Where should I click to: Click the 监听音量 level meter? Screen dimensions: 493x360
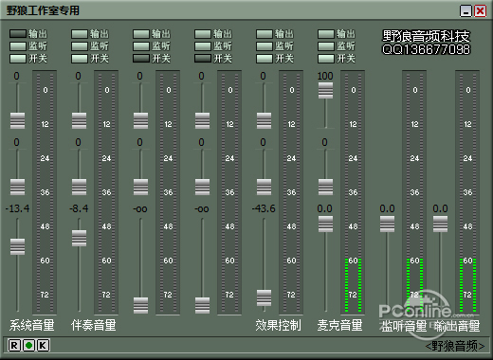[x=414, y=192]
